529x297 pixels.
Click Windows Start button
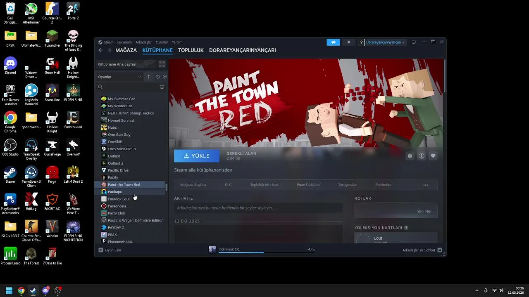(9, 290)
